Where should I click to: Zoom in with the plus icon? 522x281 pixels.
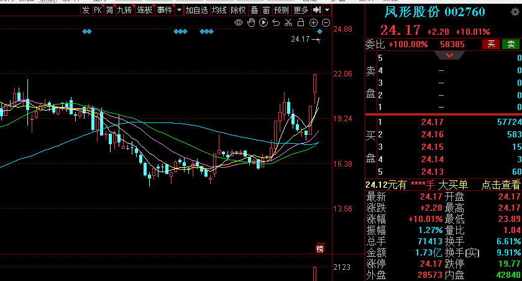(313, 22)
